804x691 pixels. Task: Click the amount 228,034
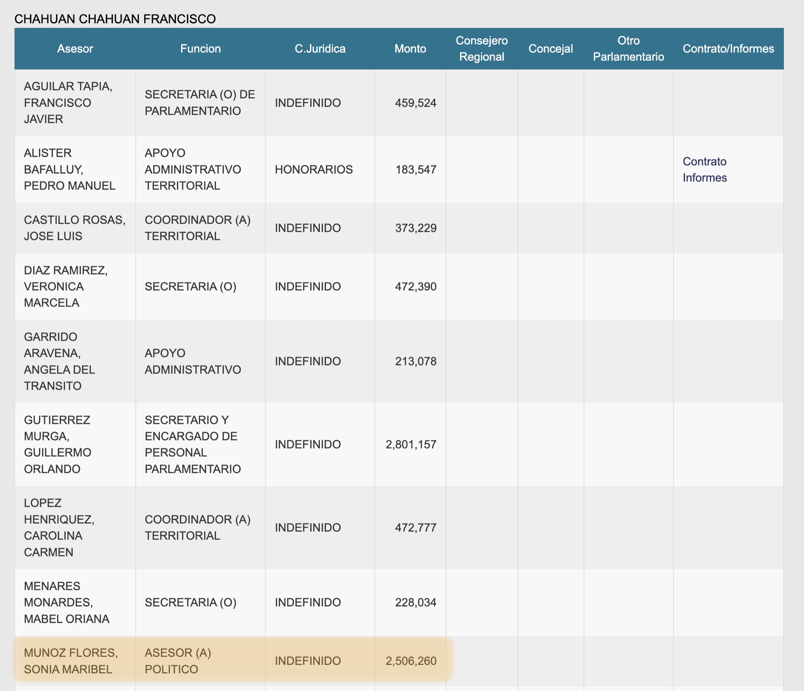[x=415, y=602]
